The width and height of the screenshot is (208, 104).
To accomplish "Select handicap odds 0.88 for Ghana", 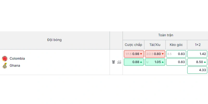I will [x=134, y=62].
